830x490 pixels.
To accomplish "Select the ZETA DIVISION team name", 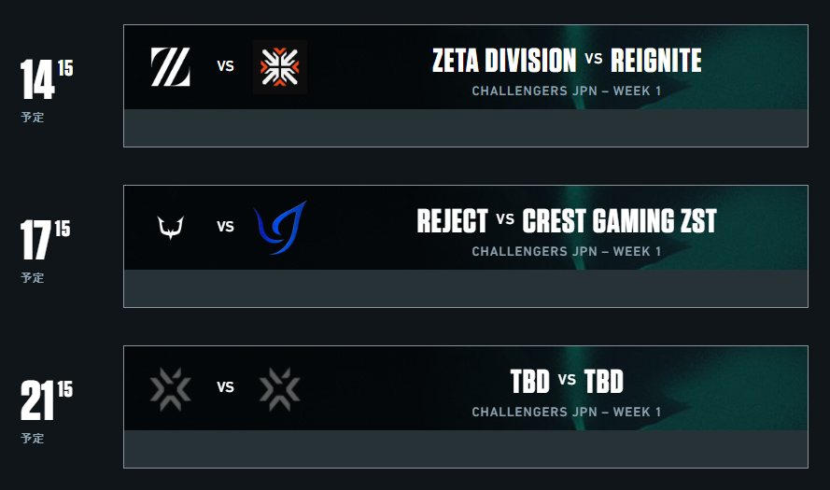I will click(x=504, y=61).
